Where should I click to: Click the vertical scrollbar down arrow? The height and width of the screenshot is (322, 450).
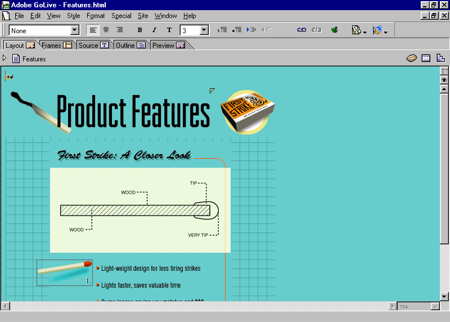click(444, 297)
